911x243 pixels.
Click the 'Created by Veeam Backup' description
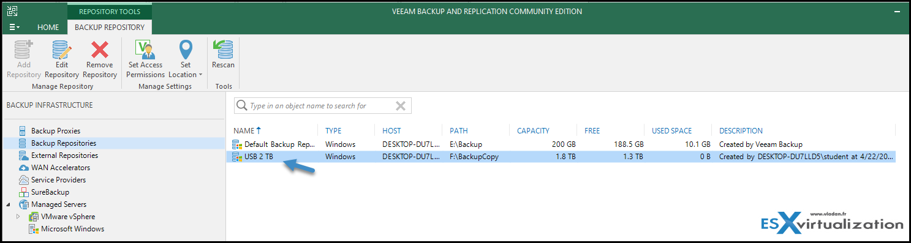click(x=760, y=144)
